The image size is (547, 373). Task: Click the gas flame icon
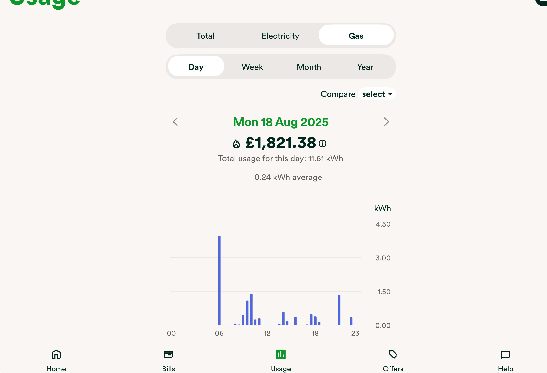(x=236, y=144)
